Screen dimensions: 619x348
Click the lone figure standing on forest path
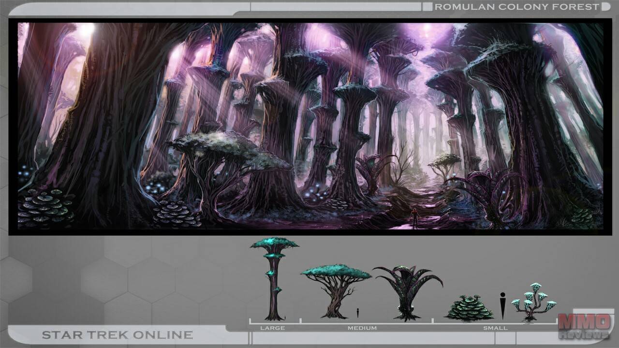(414, 216)
